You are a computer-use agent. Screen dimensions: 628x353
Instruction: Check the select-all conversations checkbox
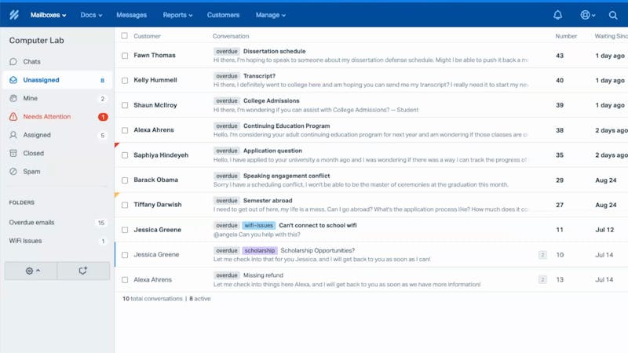[x=124, y=36]
